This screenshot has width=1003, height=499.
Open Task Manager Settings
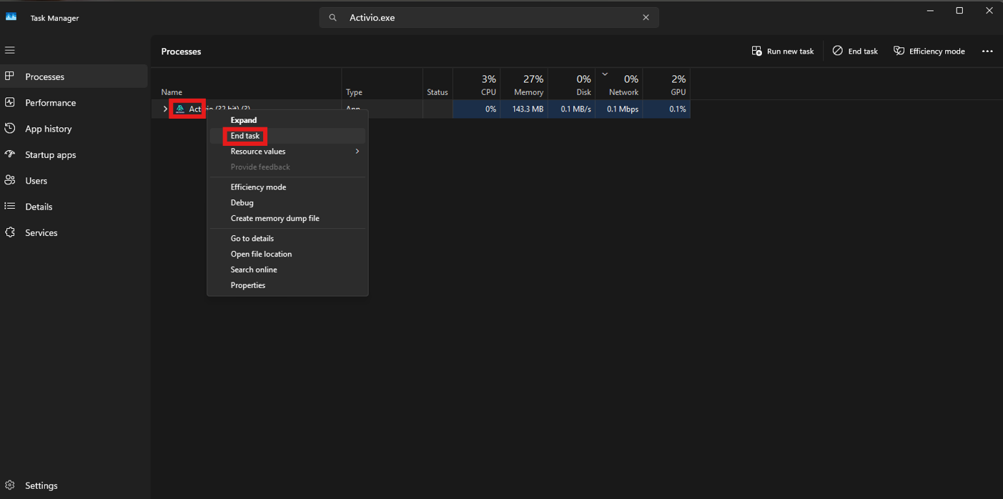point(41,485)
